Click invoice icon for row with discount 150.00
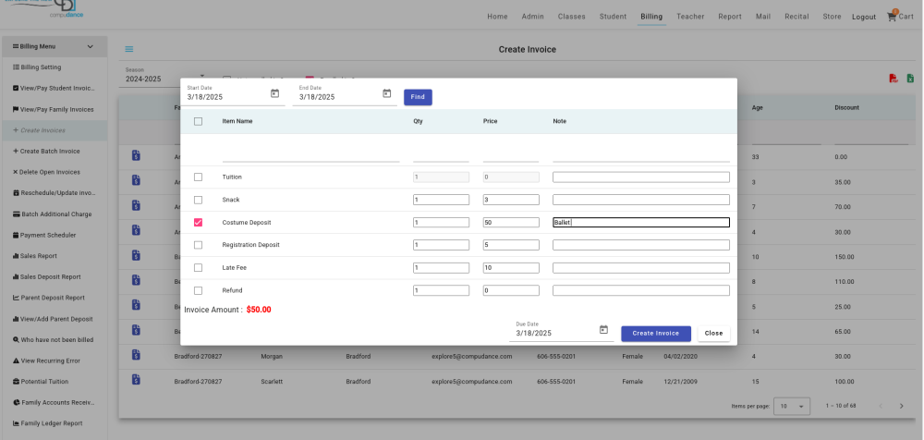 (x=136, y=255)
